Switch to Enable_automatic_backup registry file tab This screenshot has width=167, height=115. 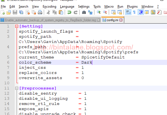coord(50,20)
